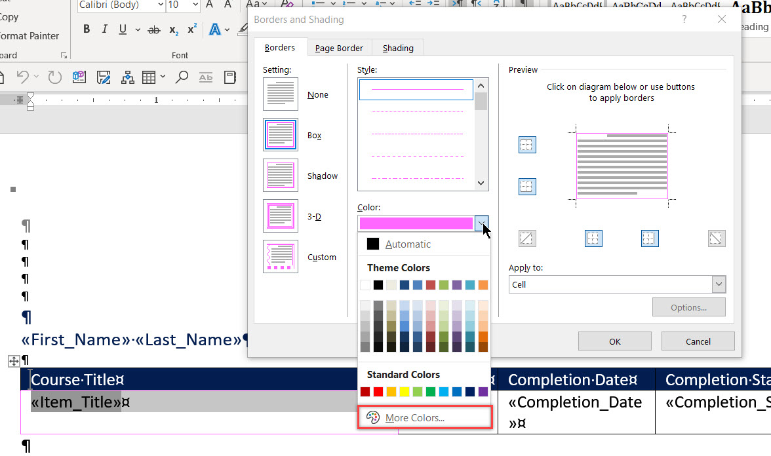Click Format Painter in the Clipboard group
Screen dimensions: 771x456
[29, 36]
